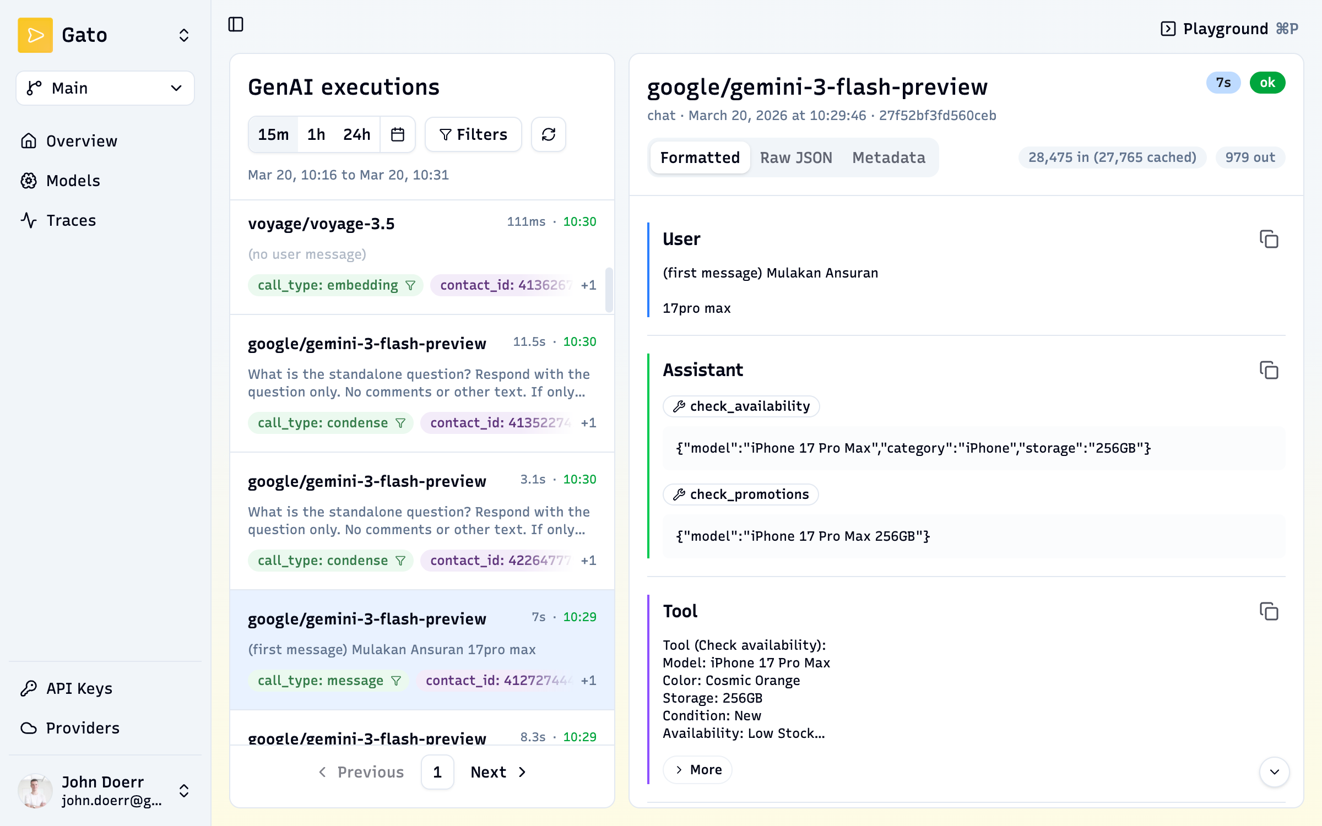Select the 24h time range
Viewport: 1322px width, 826px height.
tap(356, 134)
